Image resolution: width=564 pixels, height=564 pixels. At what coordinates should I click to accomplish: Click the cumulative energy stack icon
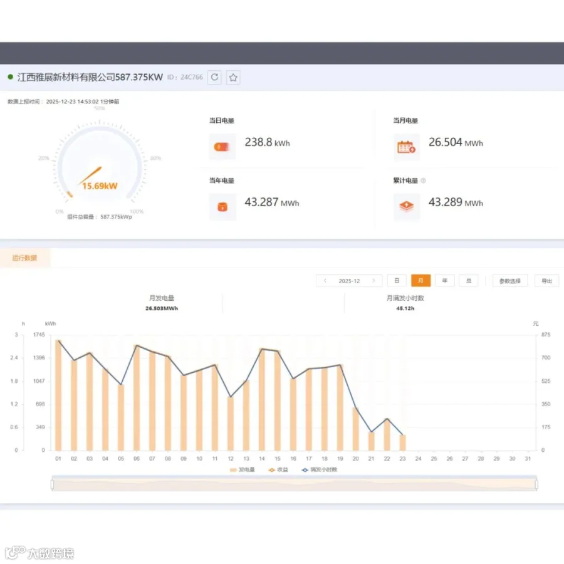click(x=406, y=206)
